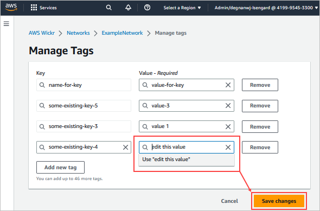Viewport: 320px width, 211px height.
Task: Open the AWS logo home link
Action: point(11,8)
